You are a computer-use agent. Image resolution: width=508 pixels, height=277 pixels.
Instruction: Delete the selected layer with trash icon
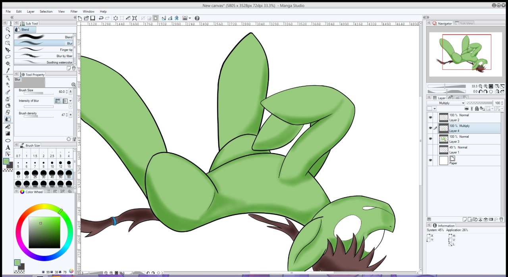[501, 219]
